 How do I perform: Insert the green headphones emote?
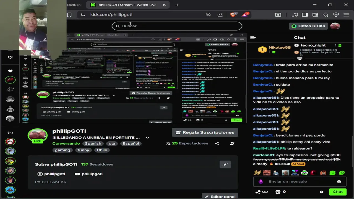(304, 173)
